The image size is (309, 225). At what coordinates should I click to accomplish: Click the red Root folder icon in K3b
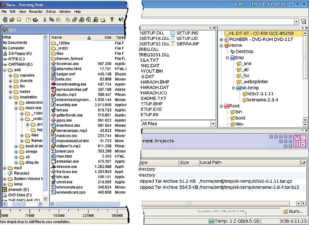tap(227, 106)
